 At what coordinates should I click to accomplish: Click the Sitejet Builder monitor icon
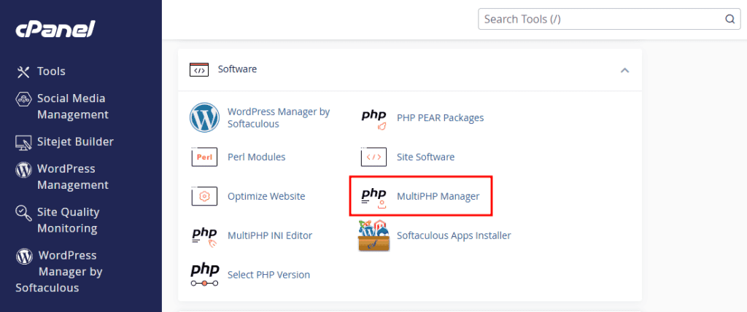coord(23,142)
